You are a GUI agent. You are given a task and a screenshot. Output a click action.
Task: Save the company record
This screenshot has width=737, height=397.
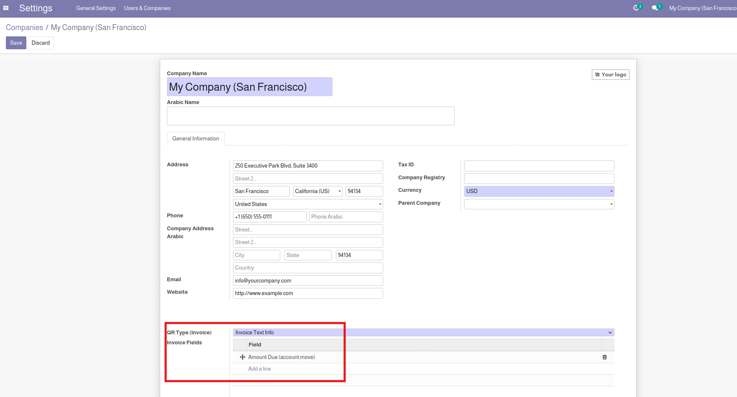coord(16,43)
